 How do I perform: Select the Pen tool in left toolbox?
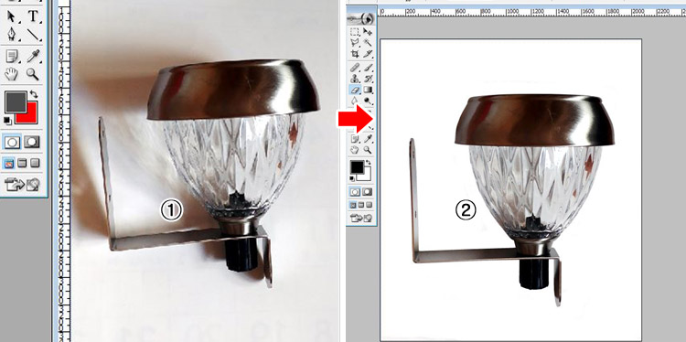tap(11, 34)
